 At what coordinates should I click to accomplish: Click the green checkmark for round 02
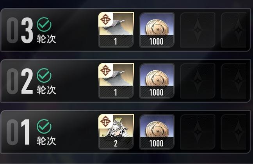point(44,75)
